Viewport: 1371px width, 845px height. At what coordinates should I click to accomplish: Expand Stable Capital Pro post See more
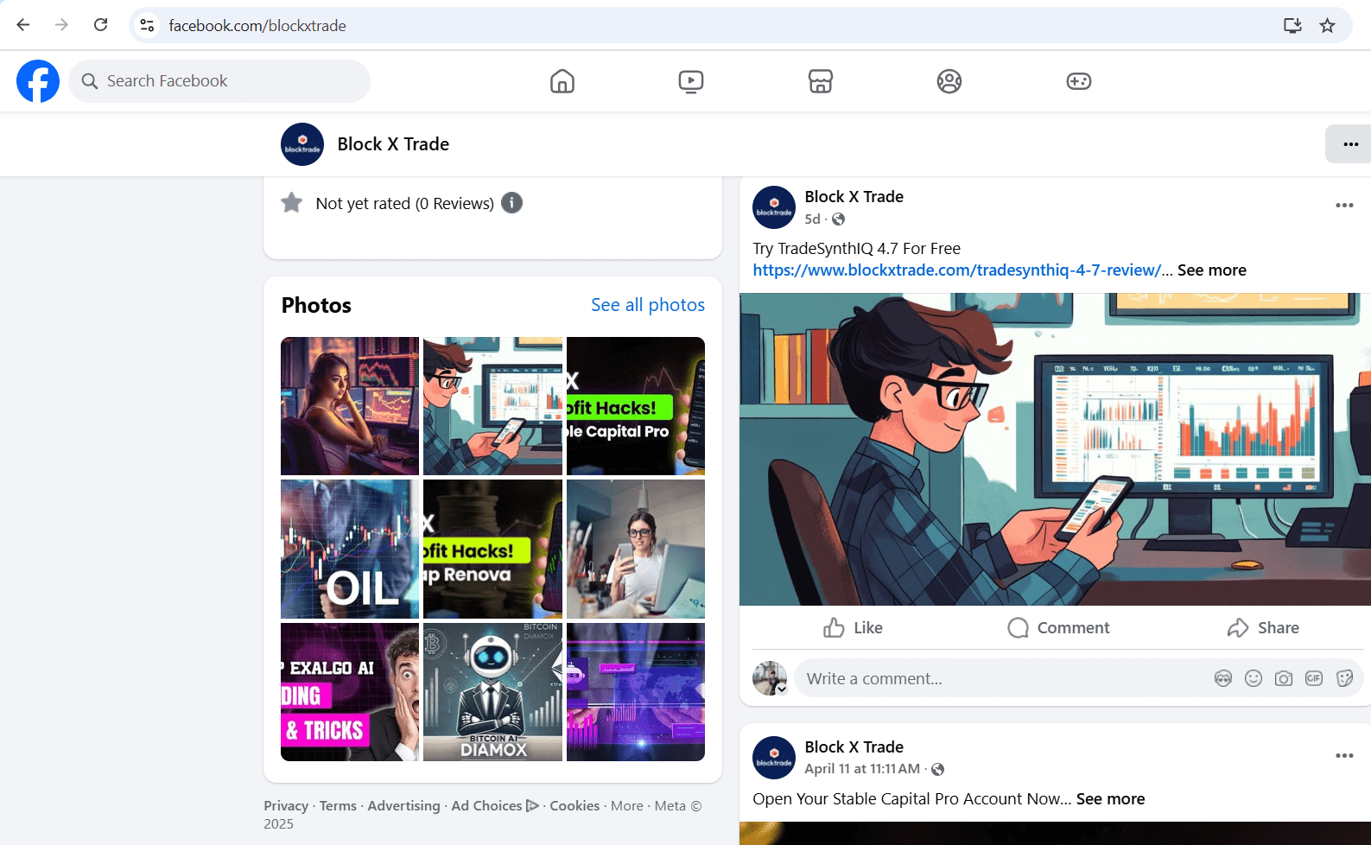(x=1110, y=799)
